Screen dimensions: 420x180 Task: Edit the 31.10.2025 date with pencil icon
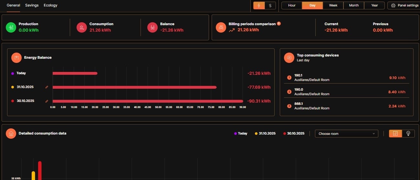pyautogui.click(x=47, y=87)
